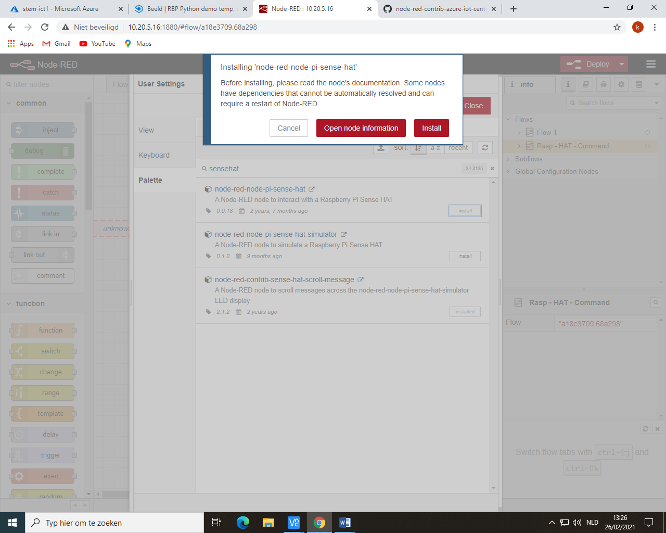Click install for node-red-node-pi-sense-hat
Viewport: 666px width, 533px height.
coord(465,211)
